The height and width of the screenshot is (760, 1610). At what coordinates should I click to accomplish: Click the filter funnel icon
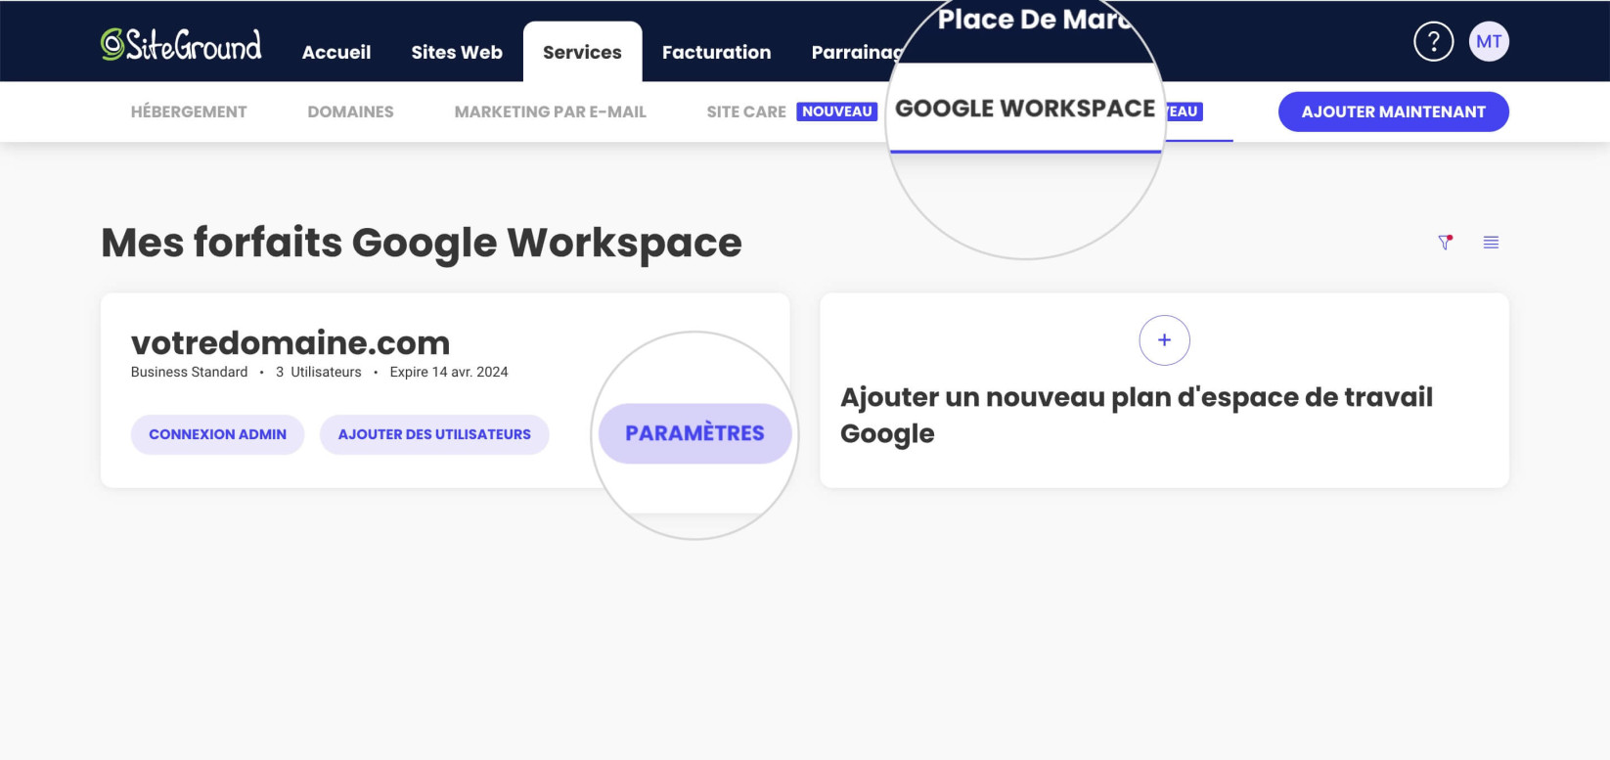[1445, 242]
